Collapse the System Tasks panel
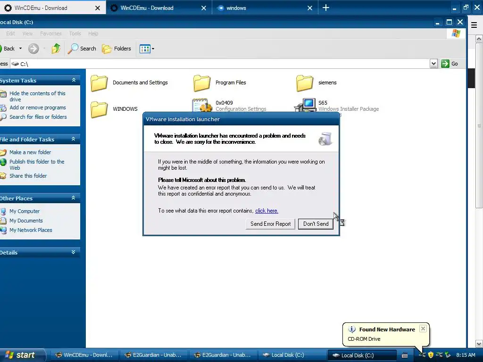The width and height of the screenshot is (483, 362). pos(74,80)
